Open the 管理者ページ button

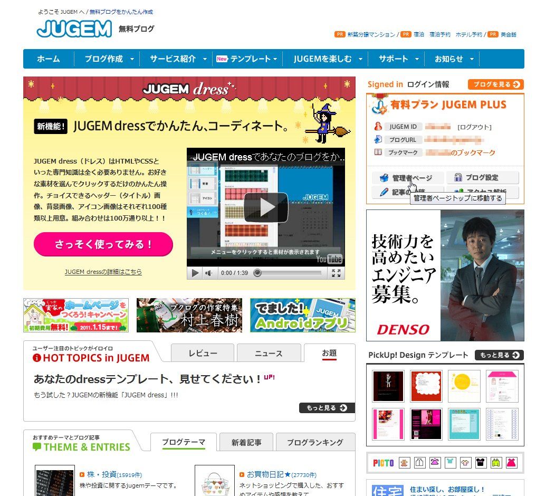408,178
